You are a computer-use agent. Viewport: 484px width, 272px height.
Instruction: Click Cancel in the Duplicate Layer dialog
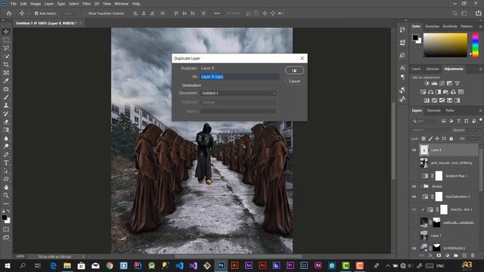[x=294, y=82]
